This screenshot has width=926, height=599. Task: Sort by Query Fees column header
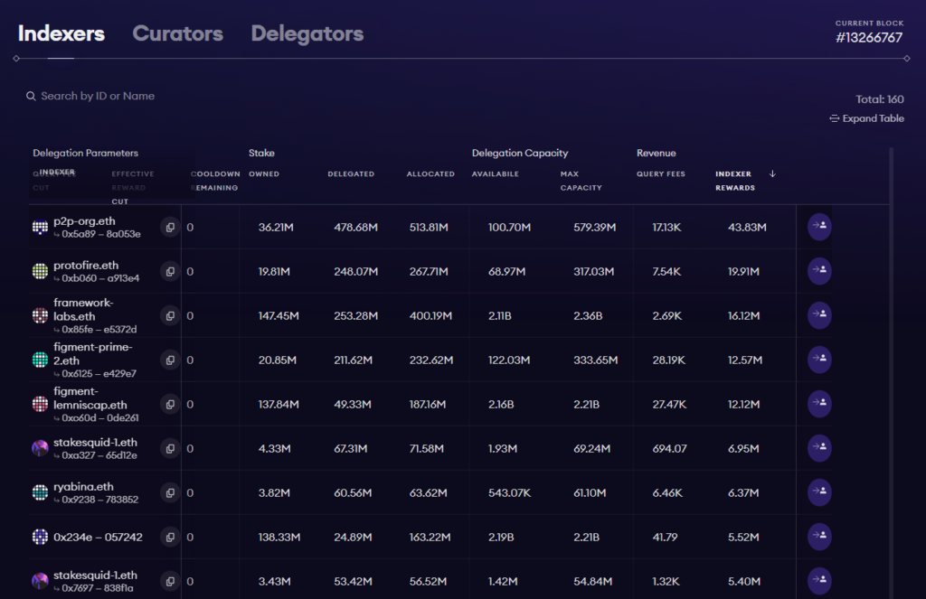(661, 174)
